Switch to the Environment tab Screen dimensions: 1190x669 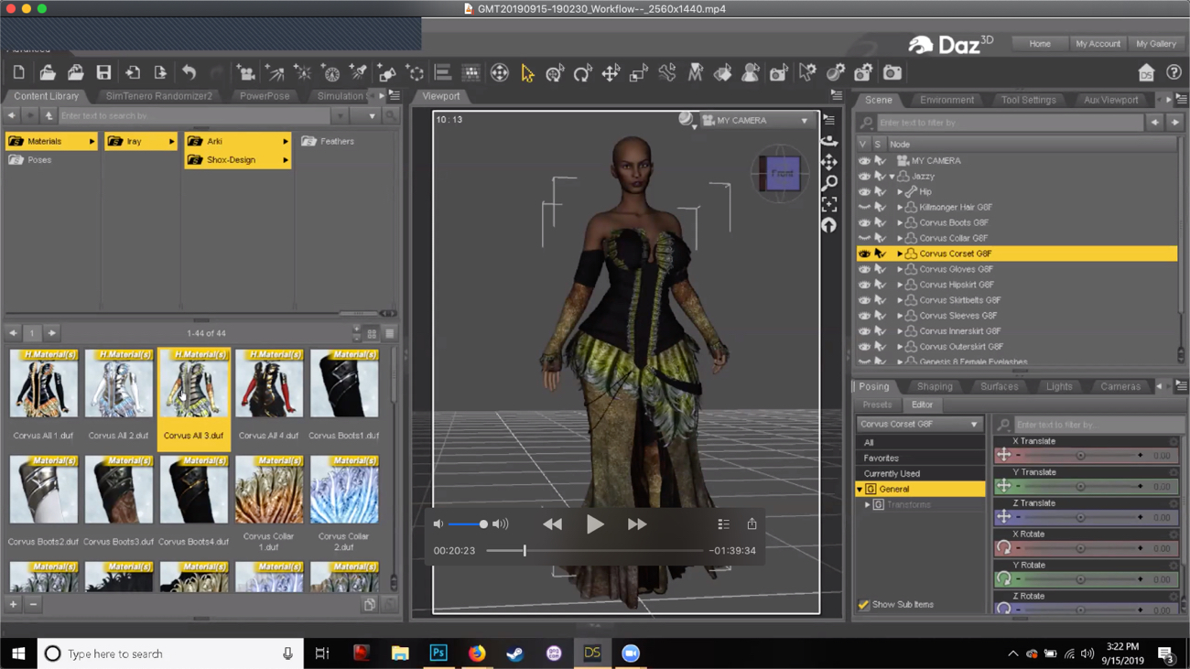click(947, 100)
